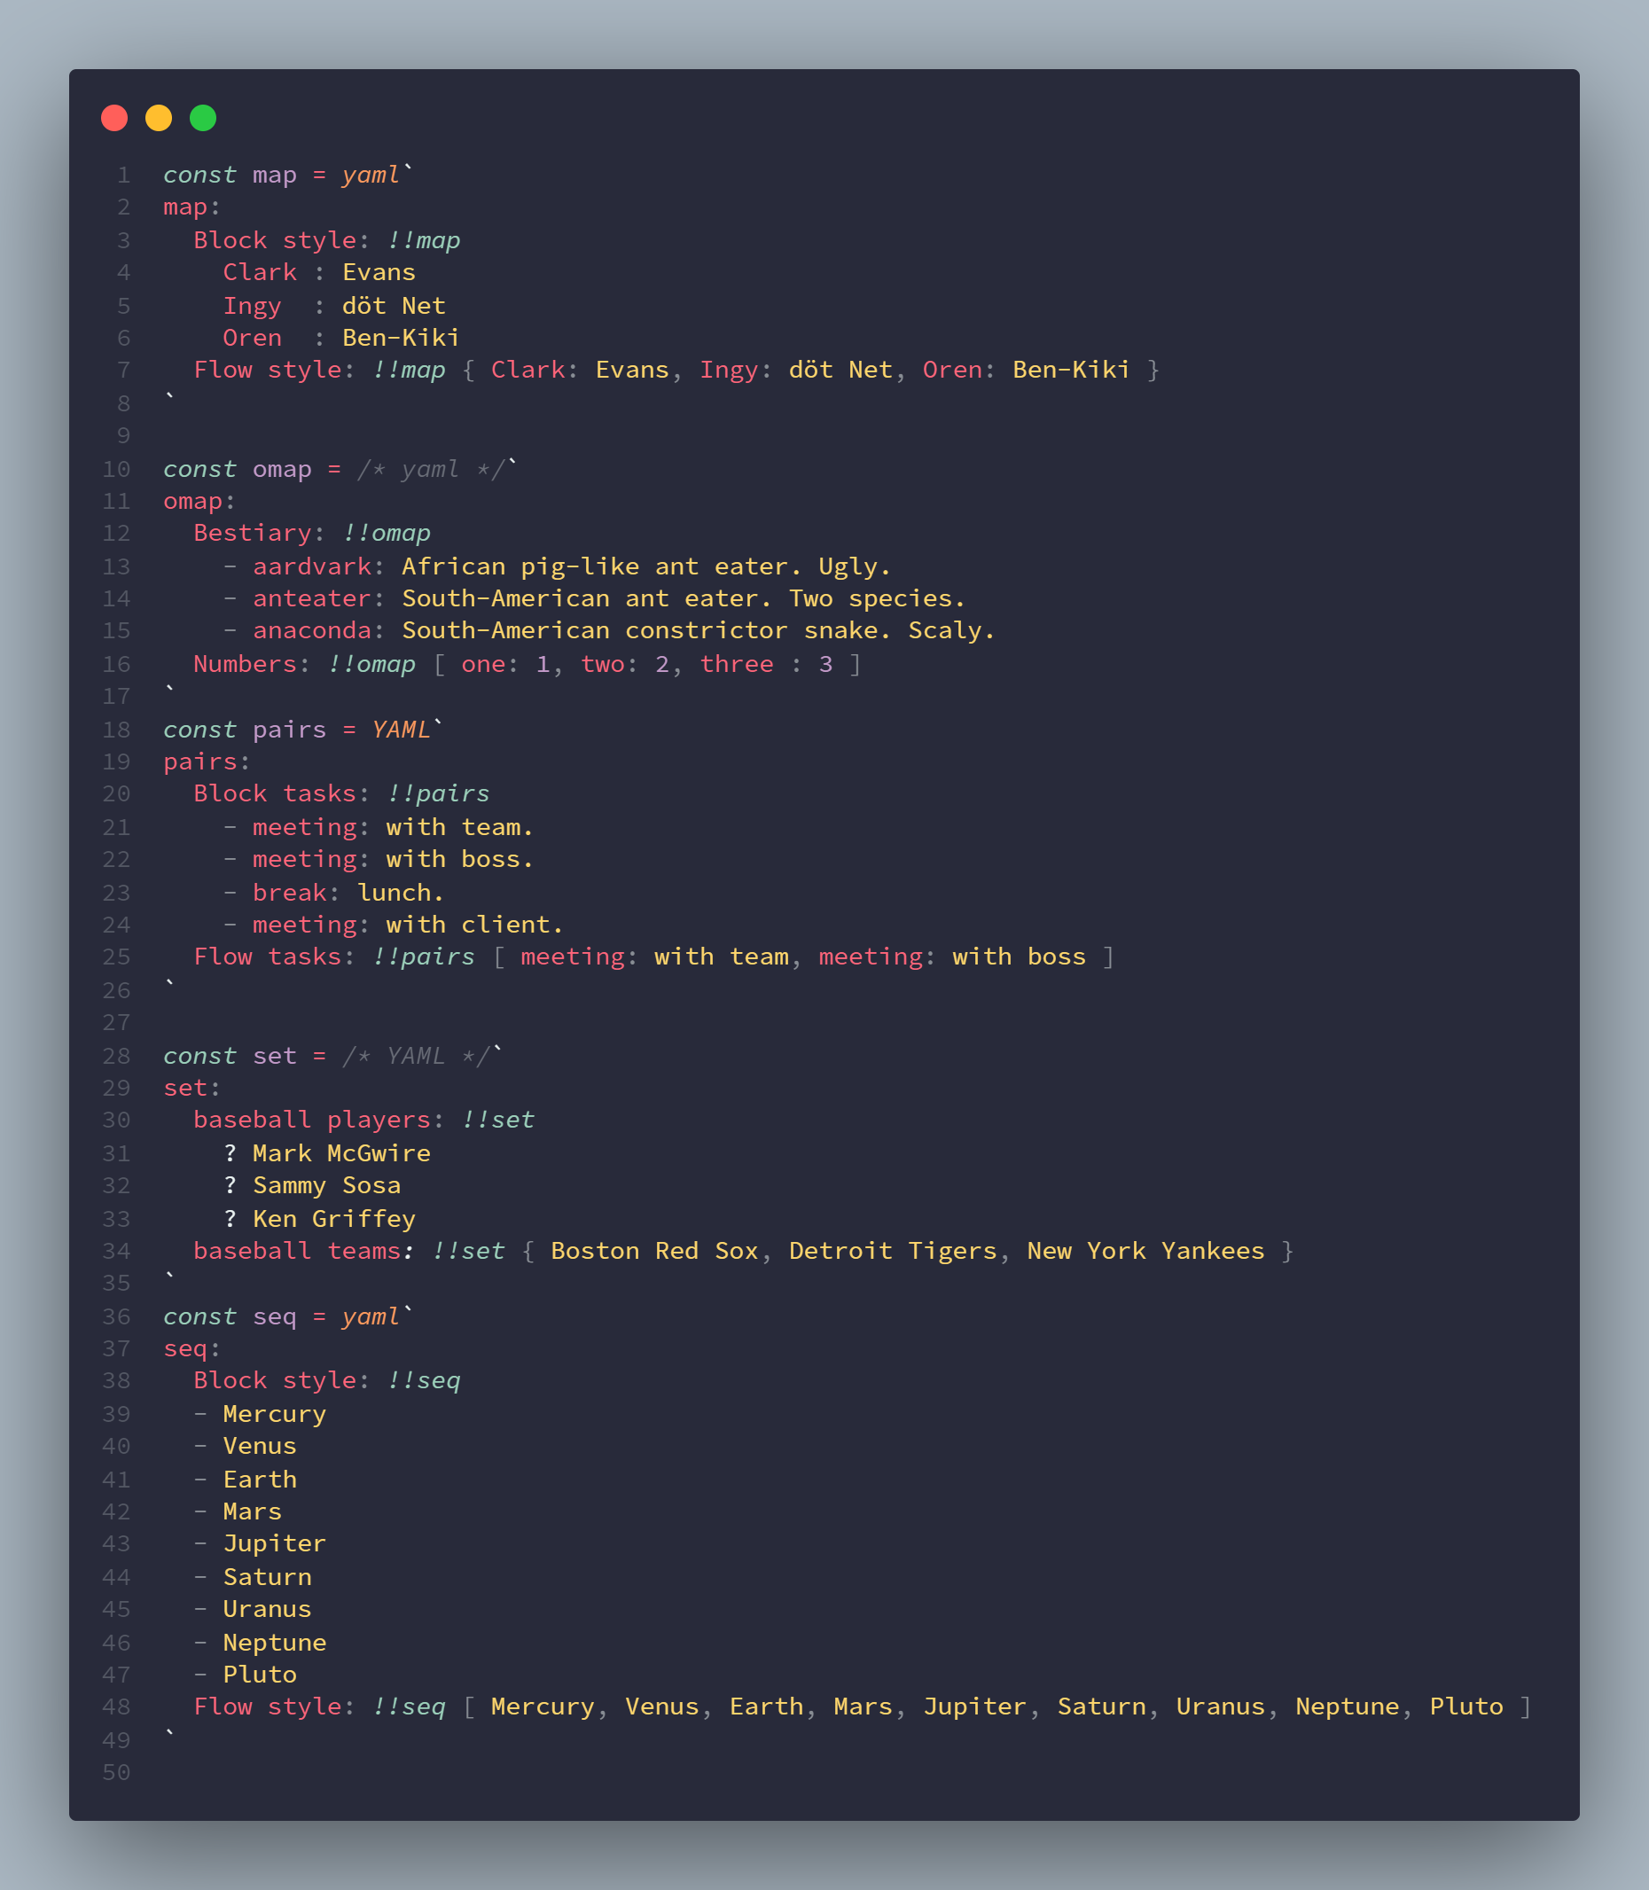Click the '/* YAML */' comment on line 28
This screenshot has width=1649, height=1890.
[x=416, y=1056]
